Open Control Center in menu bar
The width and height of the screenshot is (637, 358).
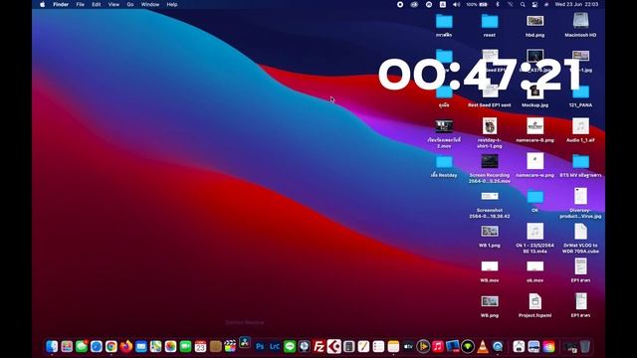pos(535,4)
